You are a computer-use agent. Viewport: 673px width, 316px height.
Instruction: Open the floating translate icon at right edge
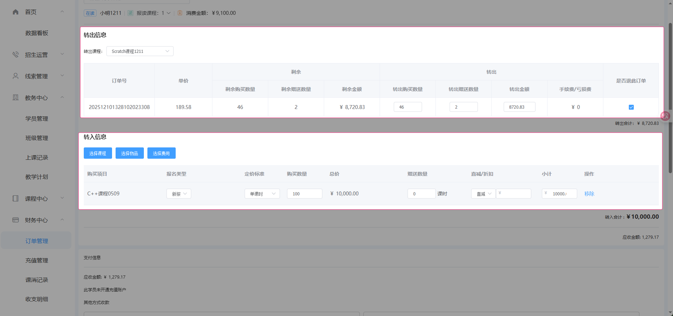coord(665,116)
